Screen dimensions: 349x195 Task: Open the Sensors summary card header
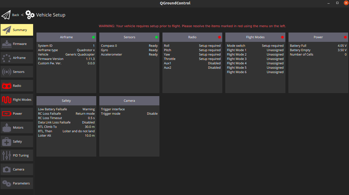tap(129, 37)
